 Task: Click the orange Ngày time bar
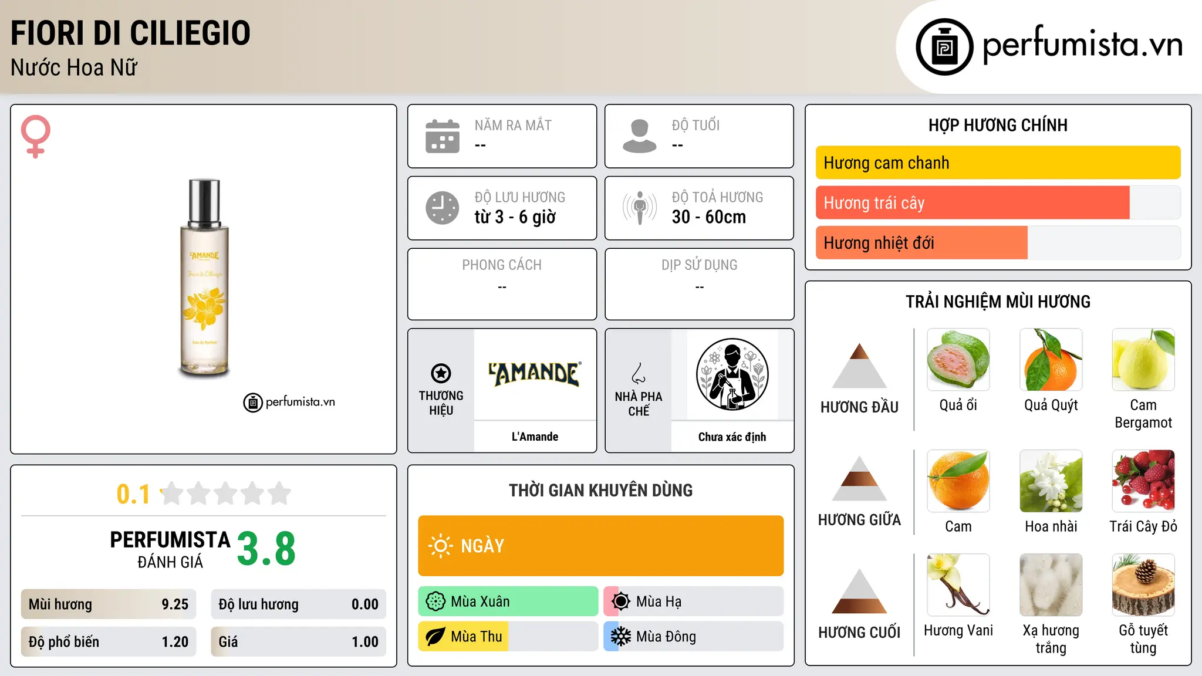point(600,546)
